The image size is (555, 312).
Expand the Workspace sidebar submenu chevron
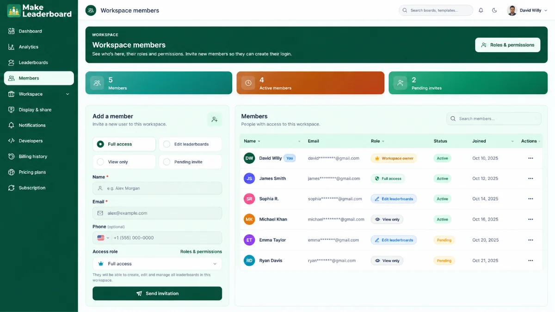click(68, 94)
